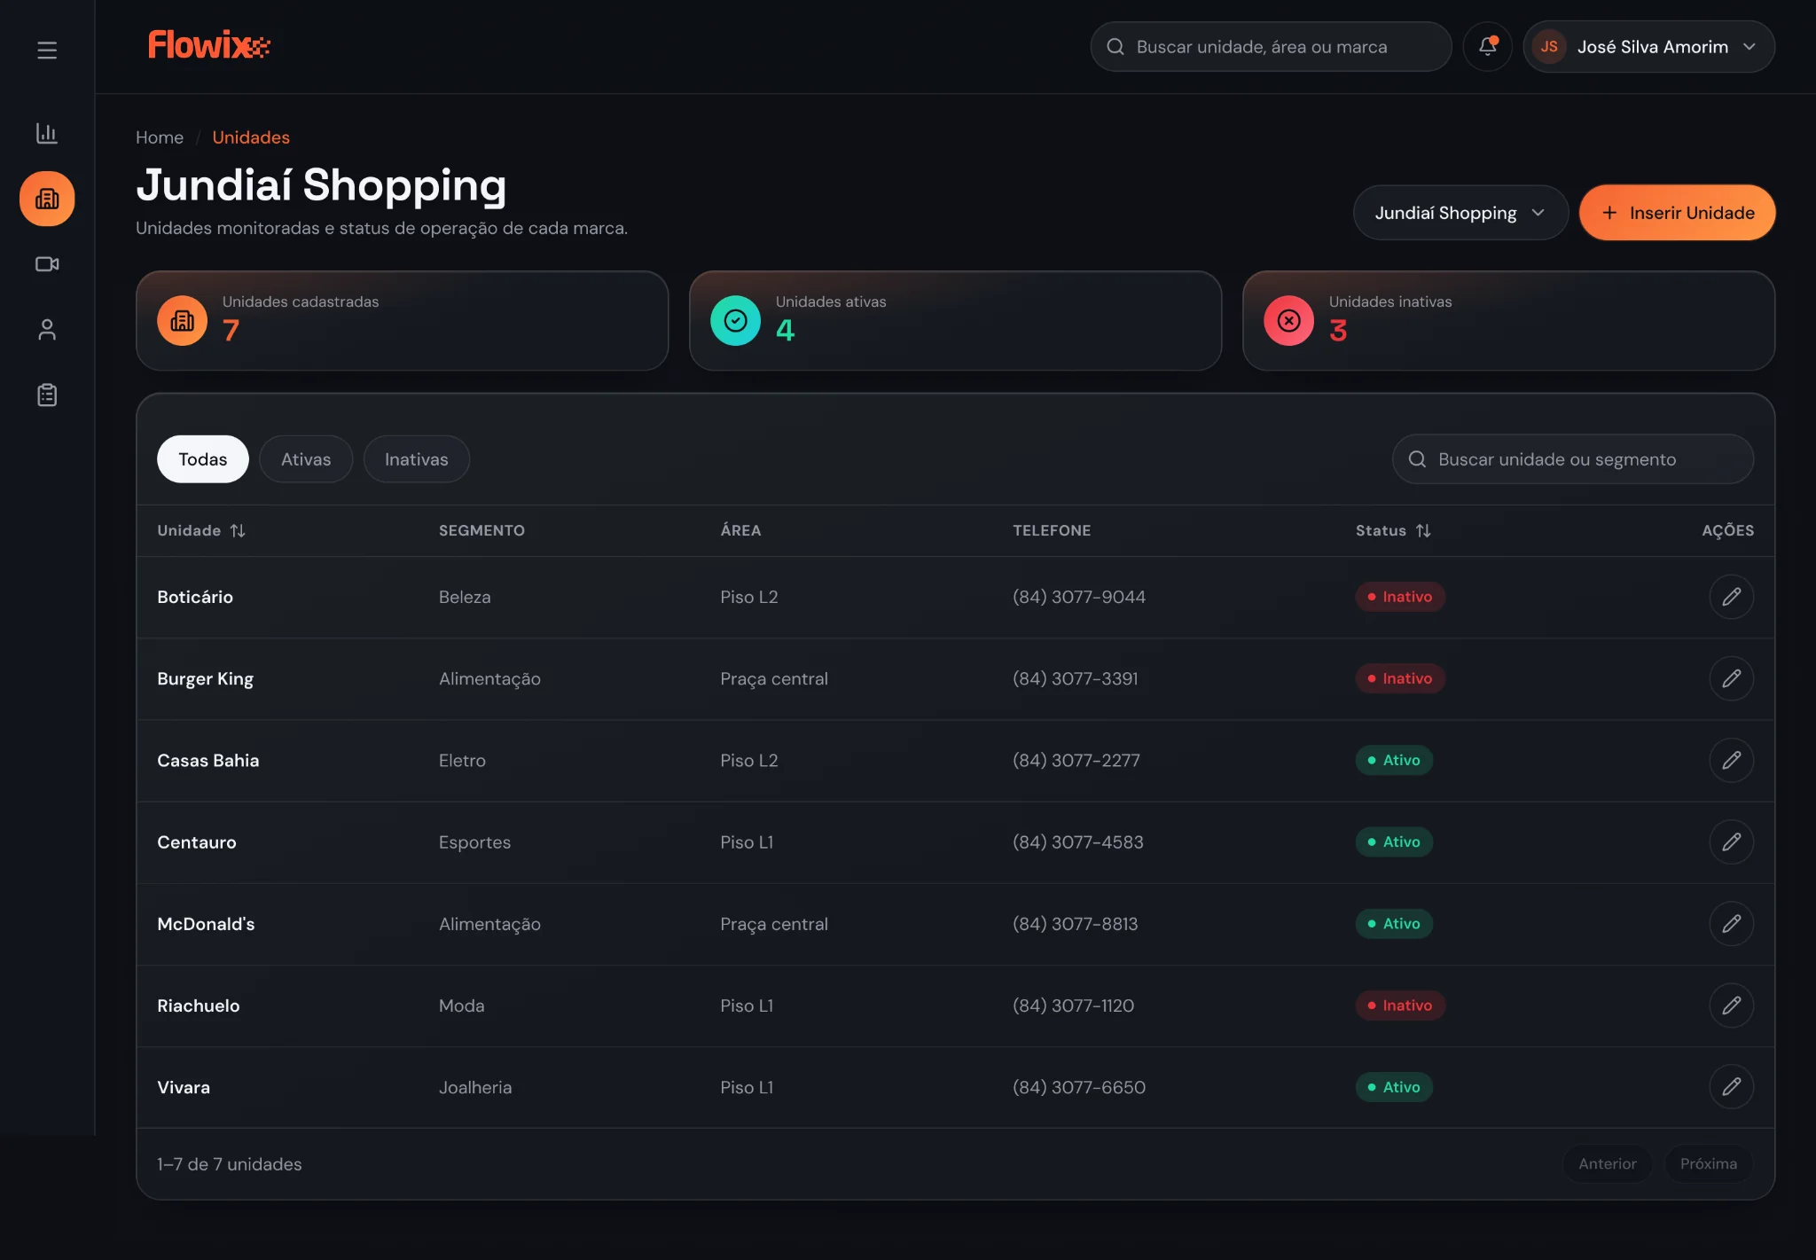Show all units with Todas tab

203,459
